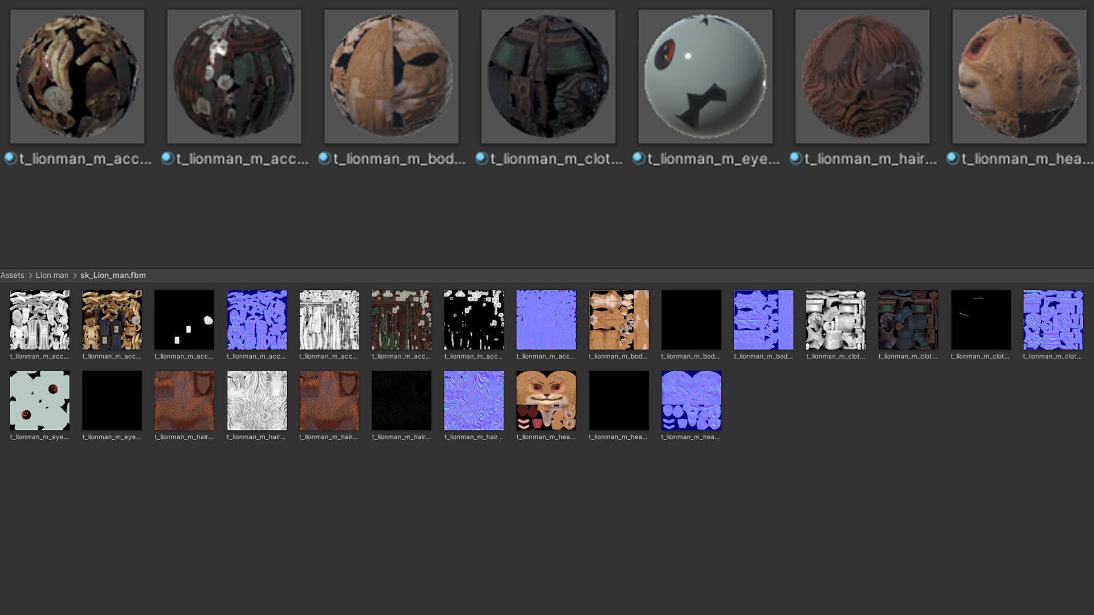Click the t_lionman_m_eye material name label

click(x=713, y=159)
